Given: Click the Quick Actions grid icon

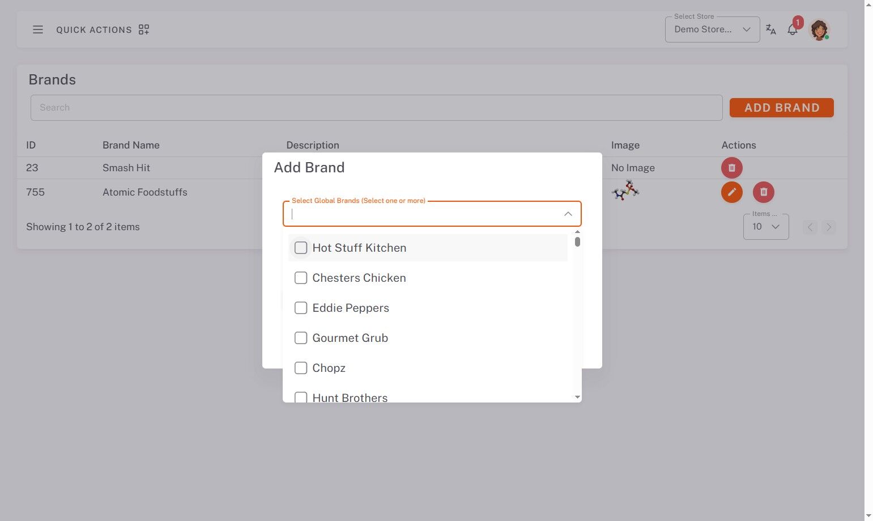Looking at the screenshot, I should coord(144,29).
